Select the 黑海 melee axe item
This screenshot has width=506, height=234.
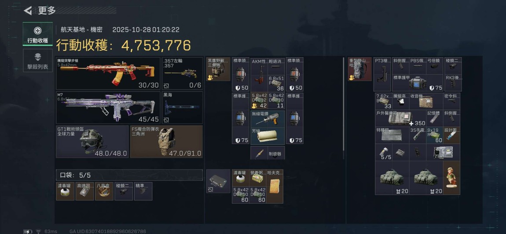182,107
